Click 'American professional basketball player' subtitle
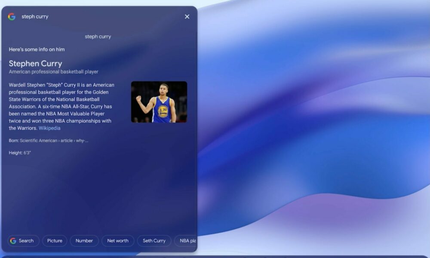This screenshot has height=258, width=430. (53, 72)
